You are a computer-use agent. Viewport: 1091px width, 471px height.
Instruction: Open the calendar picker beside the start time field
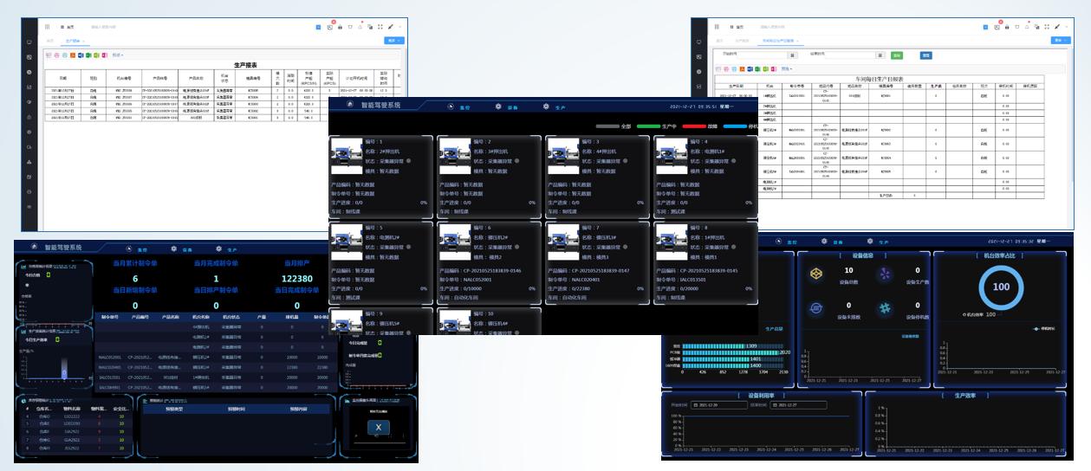pos(793,55)
